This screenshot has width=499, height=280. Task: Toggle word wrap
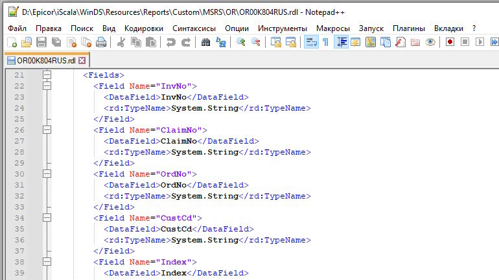(311, 42)
